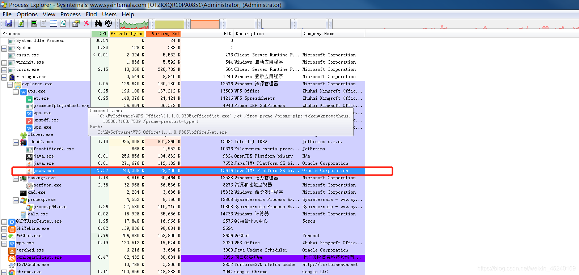The height and width of the screenshot is (275, 579).
Task: Click the 'IntelliJ IDEA' description cell
Action: [251, 142]
